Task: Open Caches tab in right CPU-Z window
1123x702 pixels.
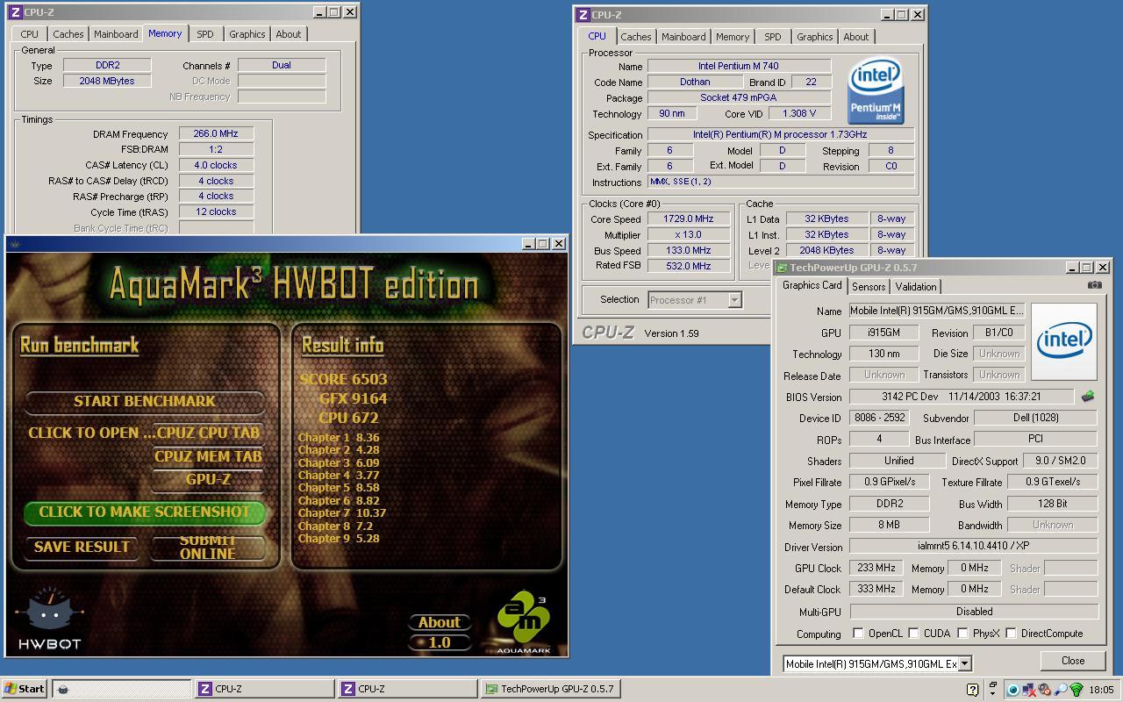Action: tap(635, 37)
